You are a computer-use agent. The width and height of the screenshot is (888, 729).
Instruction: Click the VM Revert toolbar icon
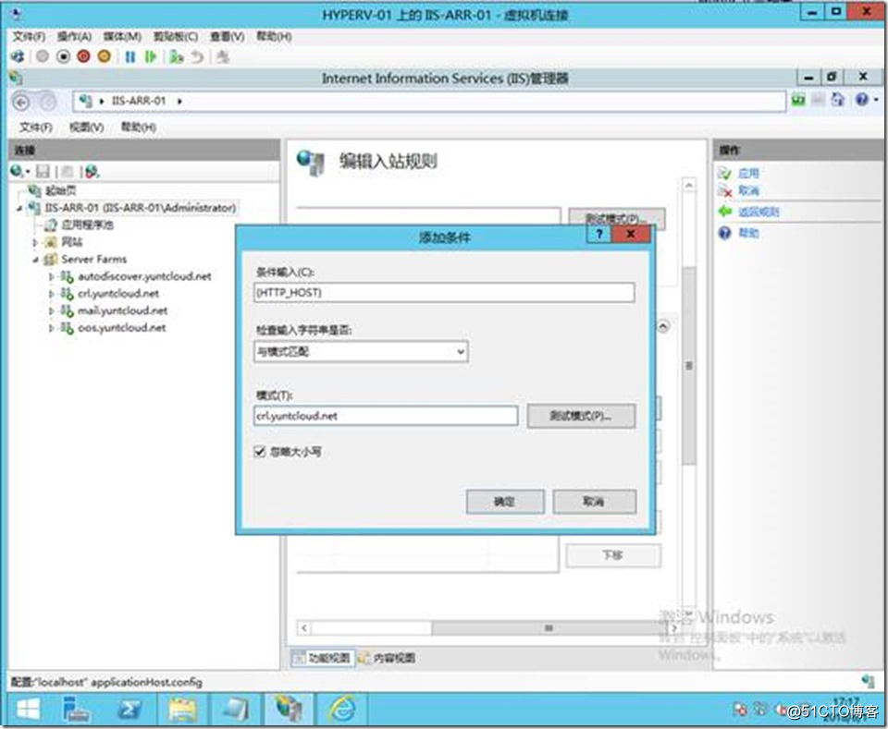tap(196, 56)
